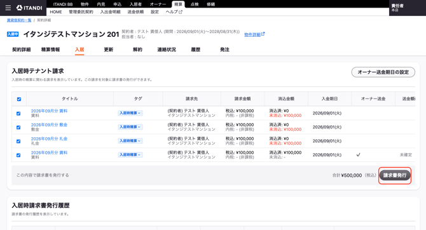Open 入居者 in the top navigation

pos(135,4)
